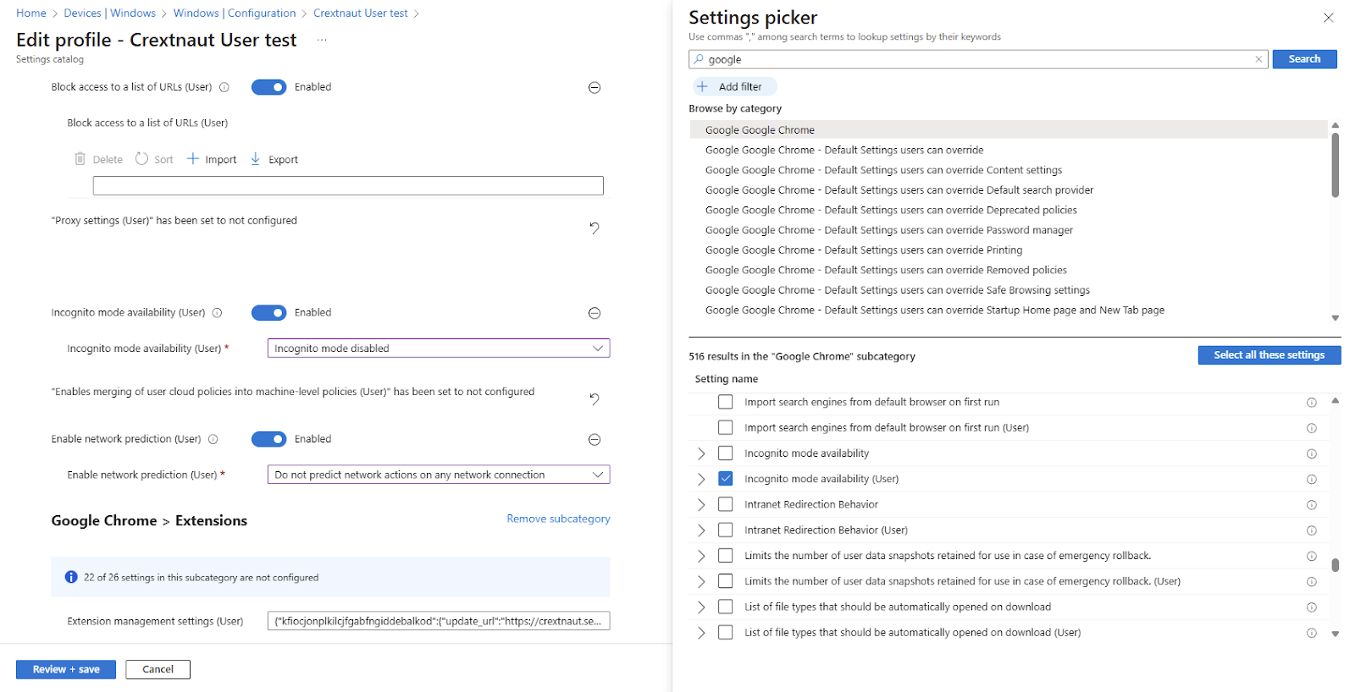The width and height of the screenshot is (1355, 692).
Task: Click Remove subcategory link
Action: pyautogui.click(x=558, y=519)
